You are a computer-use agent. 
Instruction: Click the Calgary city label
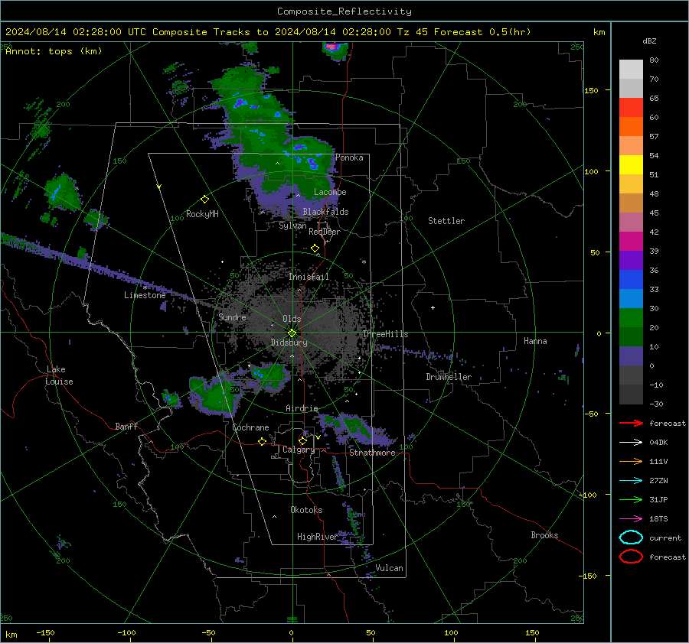pos(299,450)
